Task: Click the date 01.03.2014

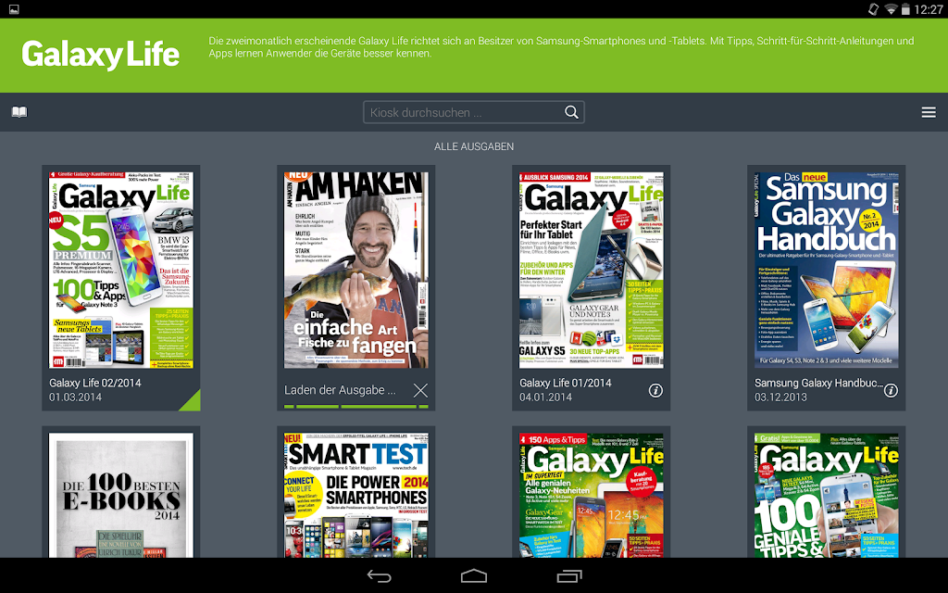Action: [x=75, y=397]
